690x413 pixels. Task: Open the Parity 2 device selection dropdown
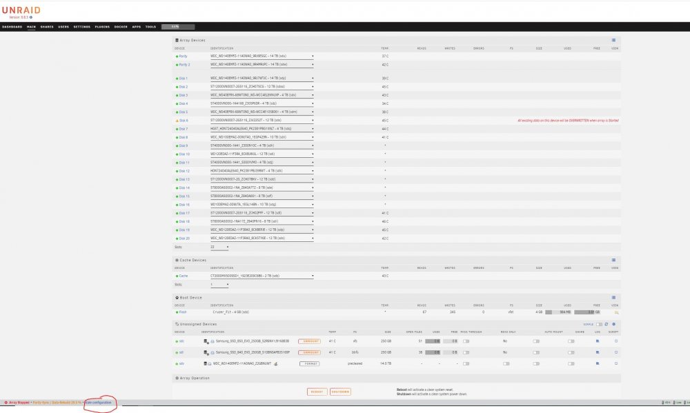point(262,65)
